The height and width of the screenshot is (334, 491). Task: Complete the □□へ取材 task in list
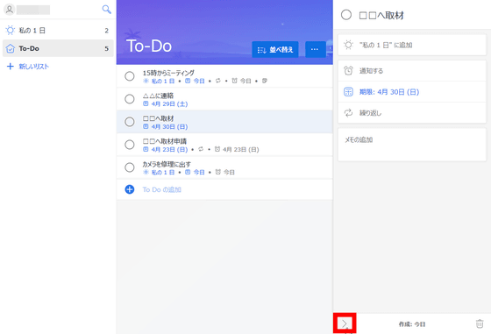click(130, 122)
